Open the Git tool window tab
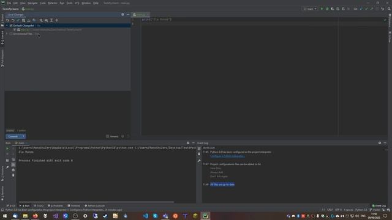The height and width of the screenshot is (220, 392). pyautogui.click(x=11, y=206)
